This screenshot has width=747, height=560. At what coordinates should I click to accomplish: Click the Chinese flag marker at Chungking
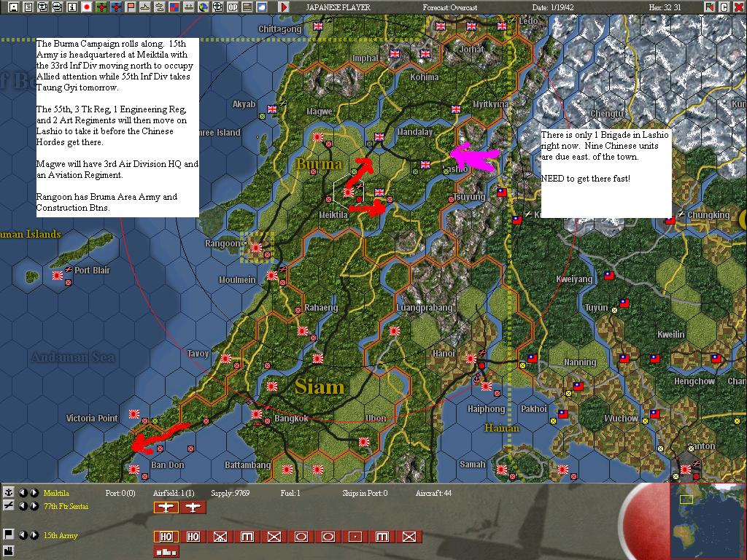tap(670, 220)
